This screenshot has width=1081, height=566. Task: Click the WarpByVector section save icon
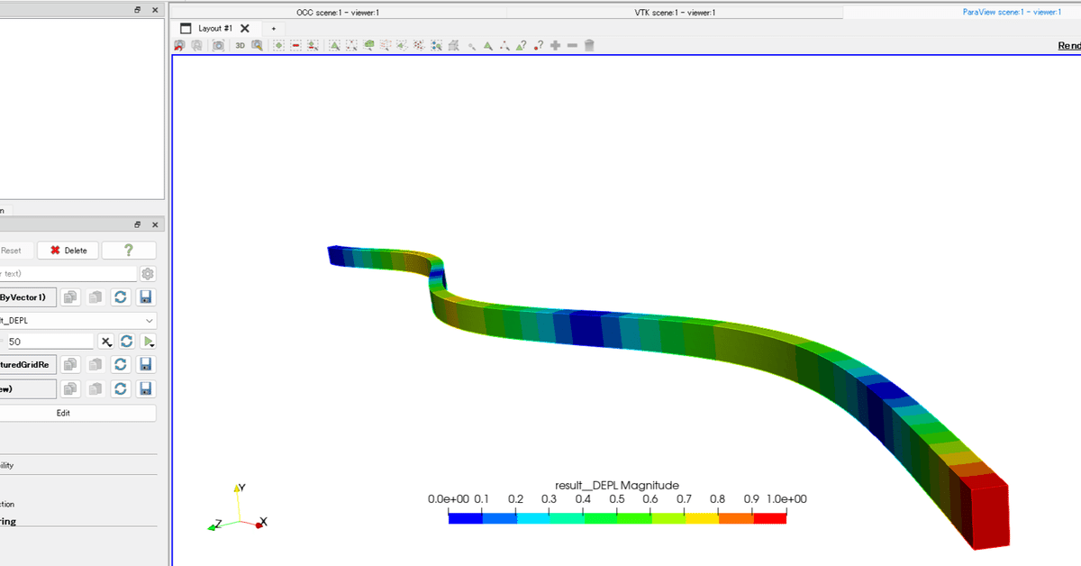146,297
